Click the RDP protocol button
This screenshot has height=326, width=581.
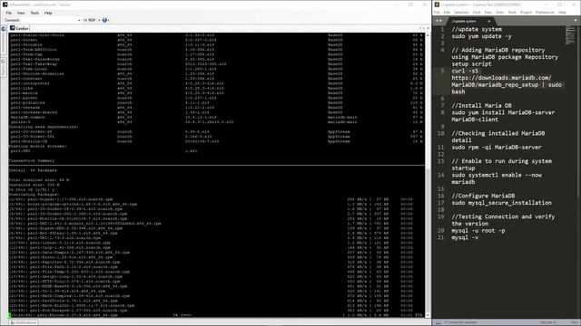click(x=89, y=20)
